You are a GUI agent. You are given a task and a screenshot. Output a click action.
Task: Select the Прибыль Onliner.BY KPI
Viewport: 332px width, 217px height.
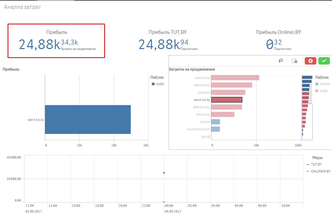(278, 41)
